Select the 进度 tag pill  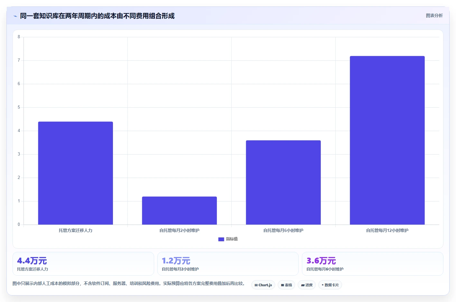coord(307,285)
